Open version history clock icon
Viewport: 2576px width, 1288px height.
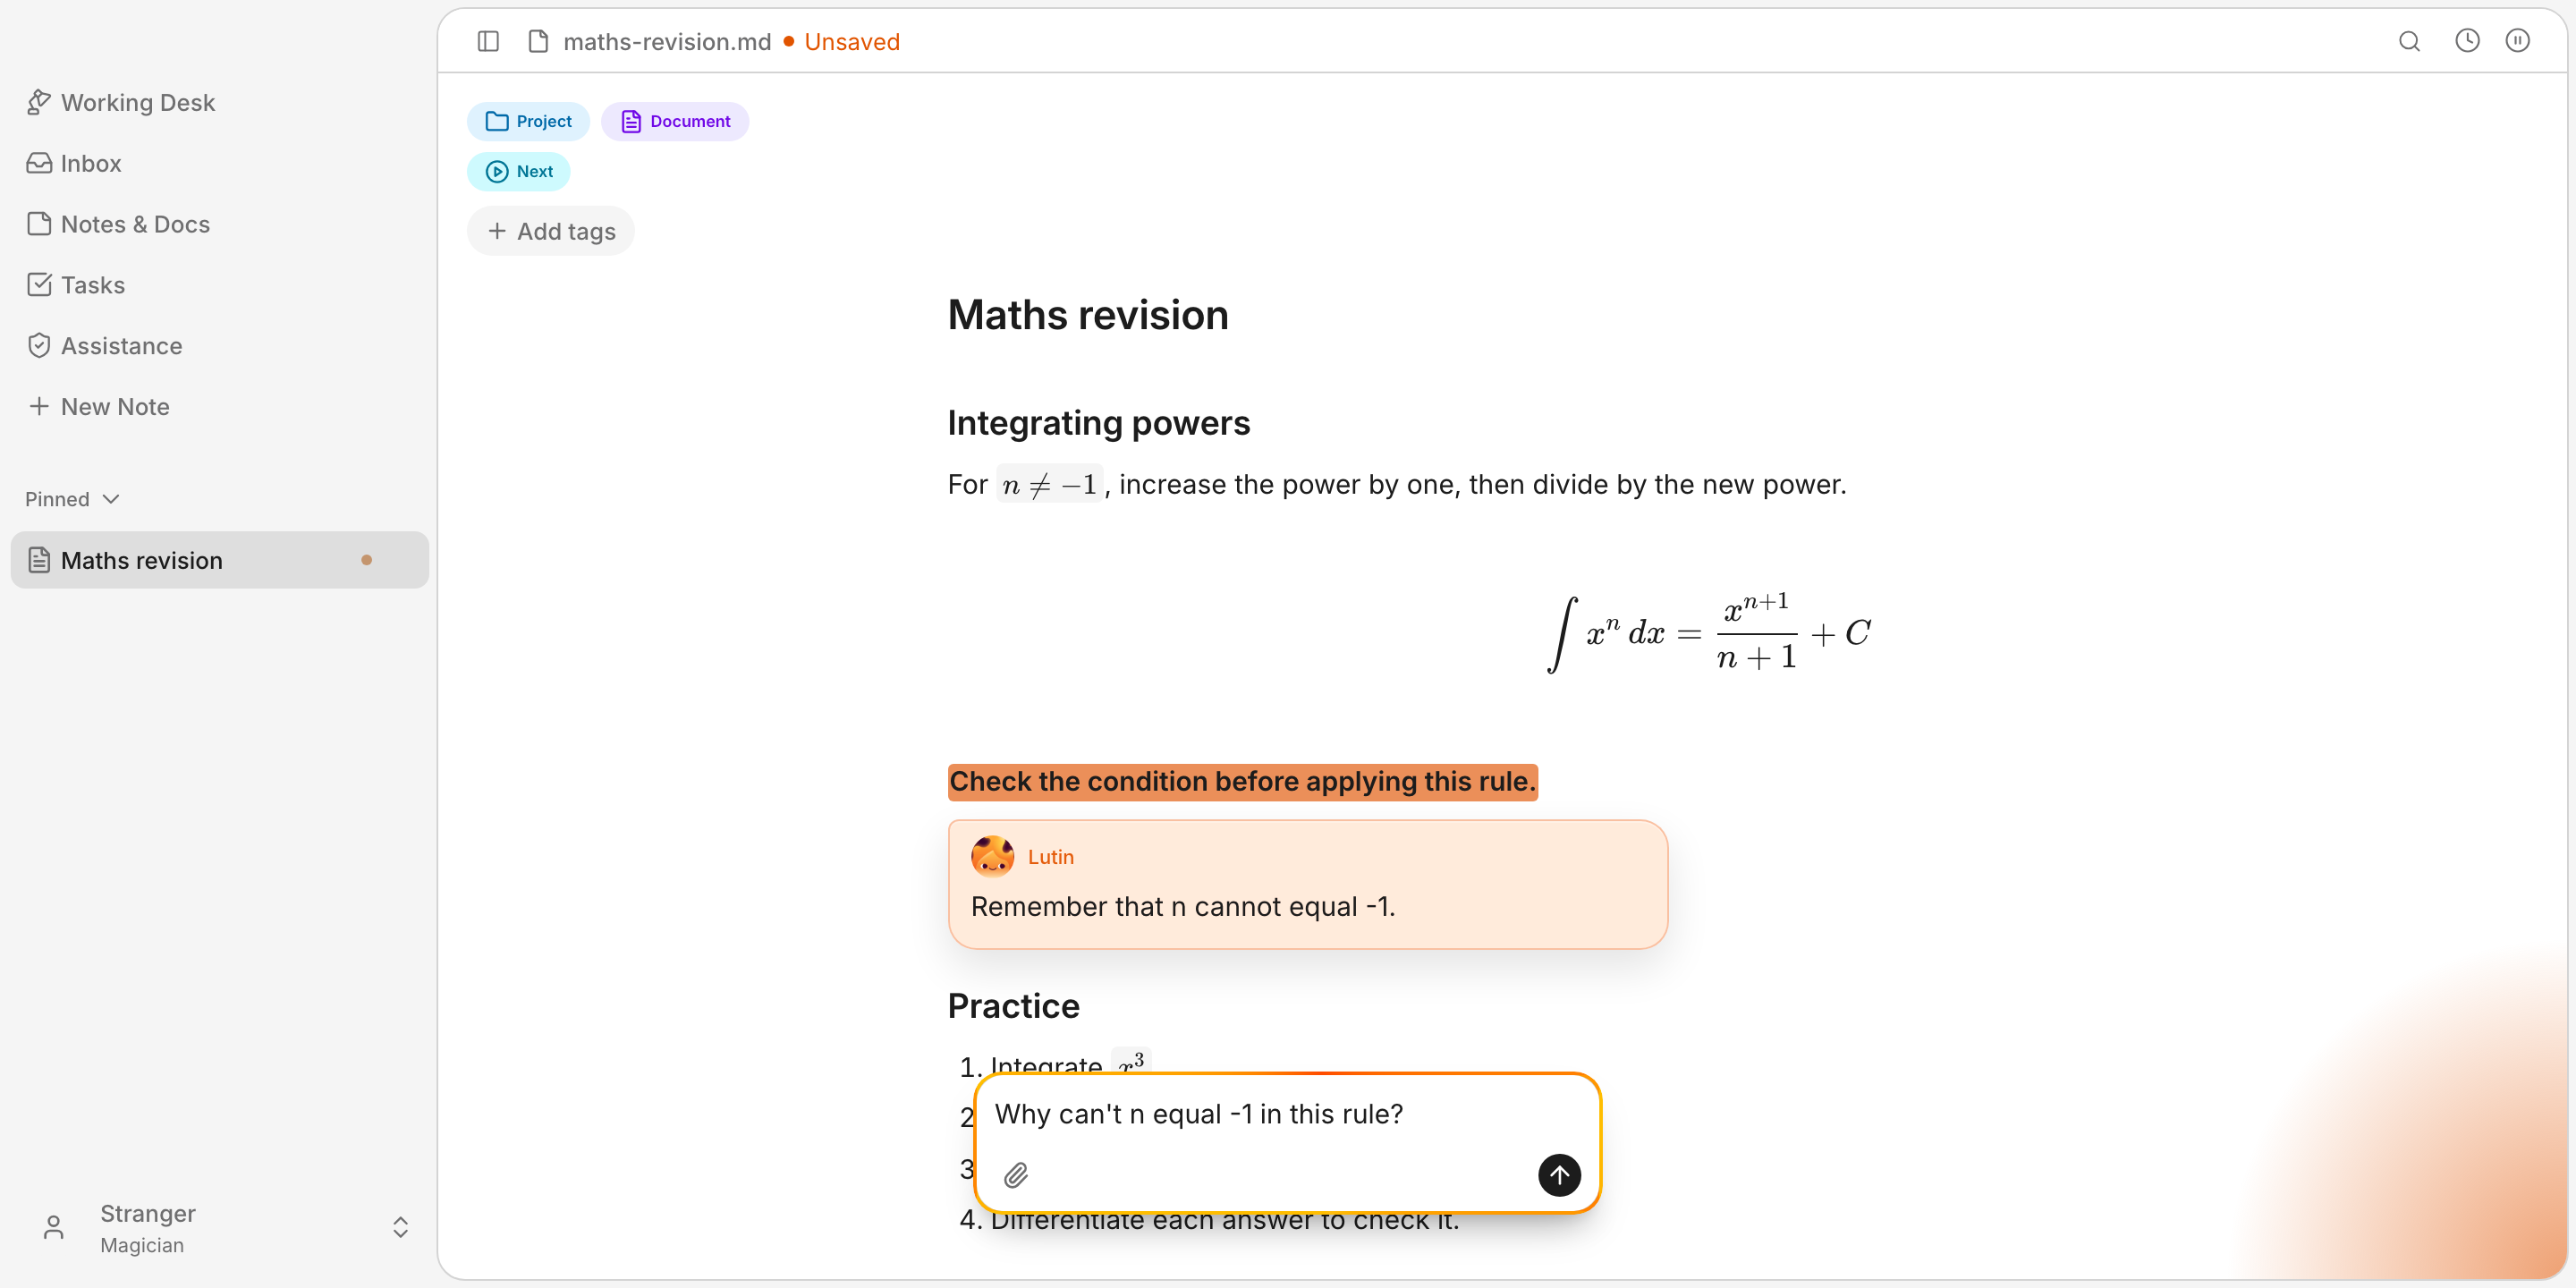[x=2467, y=41]
